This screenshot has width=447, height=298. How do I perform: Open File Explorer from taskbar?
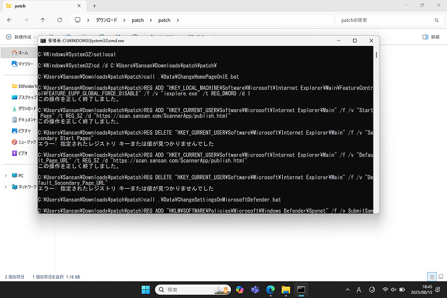coord(286,290)
